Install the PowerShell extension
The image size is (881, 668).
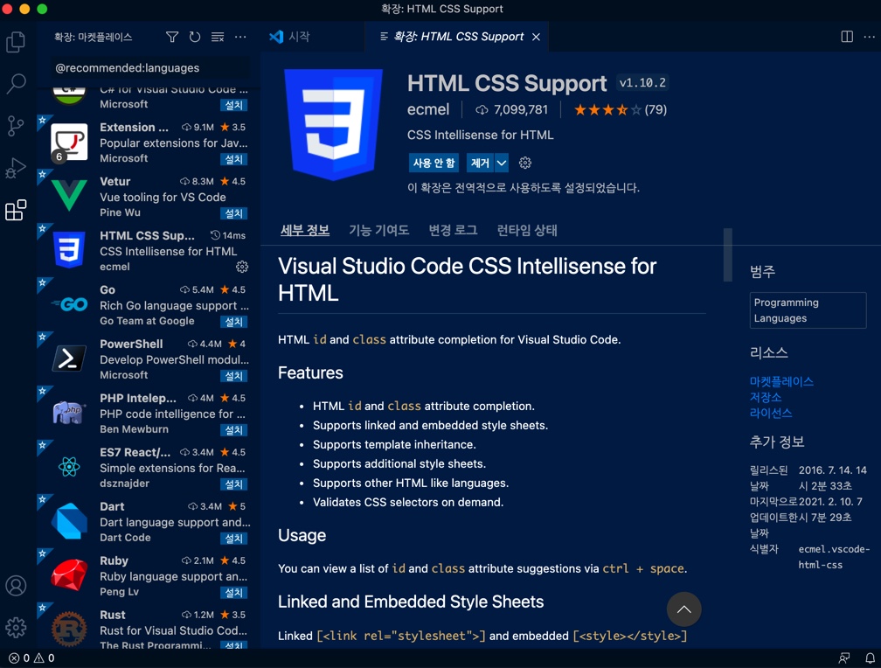point(233,376)
